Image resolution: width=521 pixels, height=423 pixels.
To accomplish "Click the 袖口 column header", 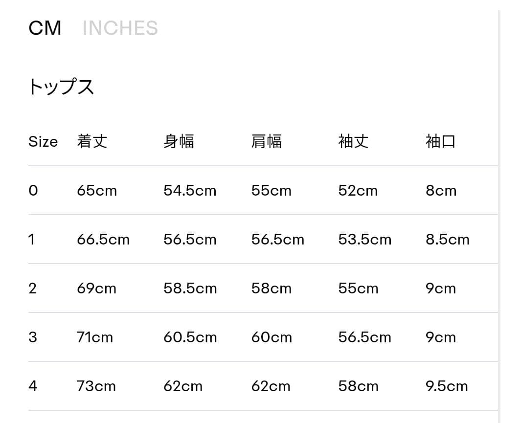I will point(440,142).
